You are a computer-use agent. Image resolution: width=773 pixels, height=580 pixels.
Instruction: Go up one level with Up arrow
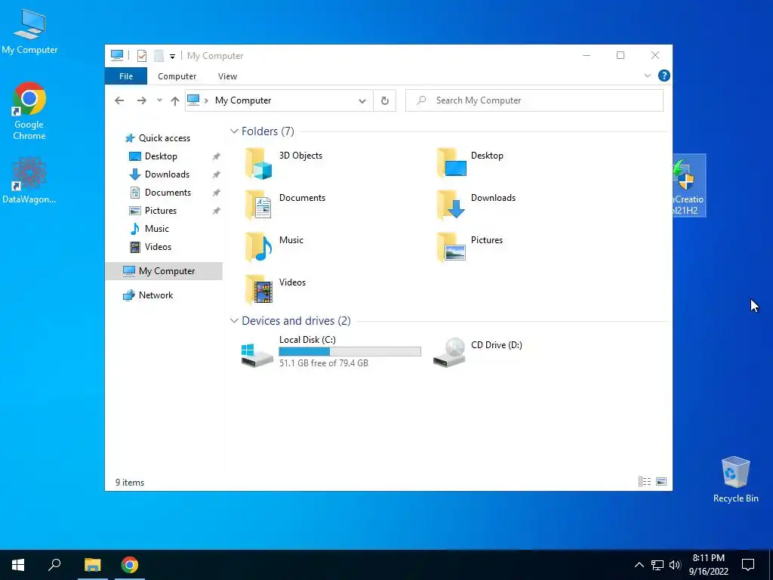click(x=174, y=100)
